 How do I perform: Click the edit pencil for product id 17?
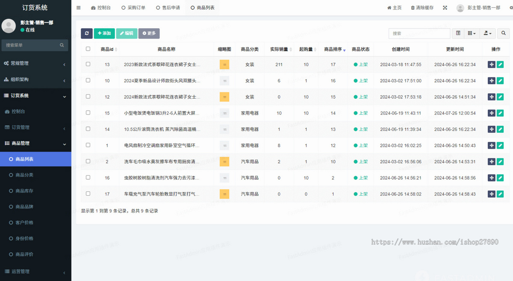click(500, 194)
